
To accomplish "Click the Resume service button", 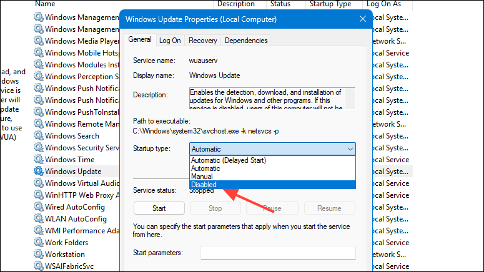I will point(329,208).
